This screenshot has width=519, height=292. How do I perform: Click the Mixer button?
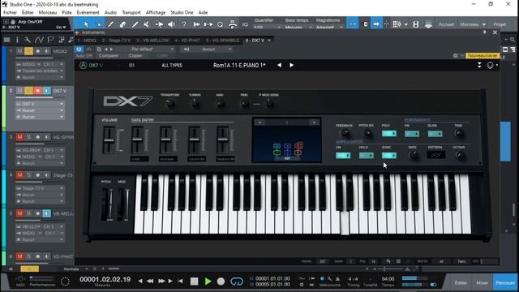point(482,283)
